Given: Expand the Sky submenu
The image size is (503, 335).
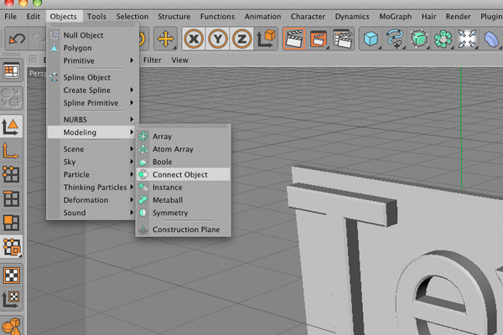Looking at the screenshot, I should click(x=91, y=162).
